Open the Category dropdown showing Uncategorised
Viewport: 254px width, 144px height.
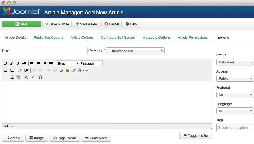click(x=135, y=51)
